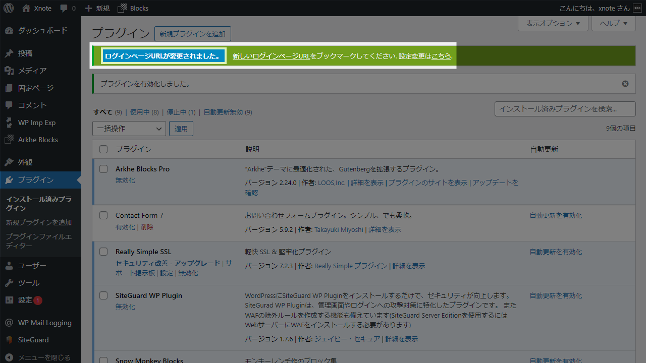Open 詳細を表示 for Contact Form 7
This screenshot has height=363, width=646.
pyautogui.click(x=385, y=229)
